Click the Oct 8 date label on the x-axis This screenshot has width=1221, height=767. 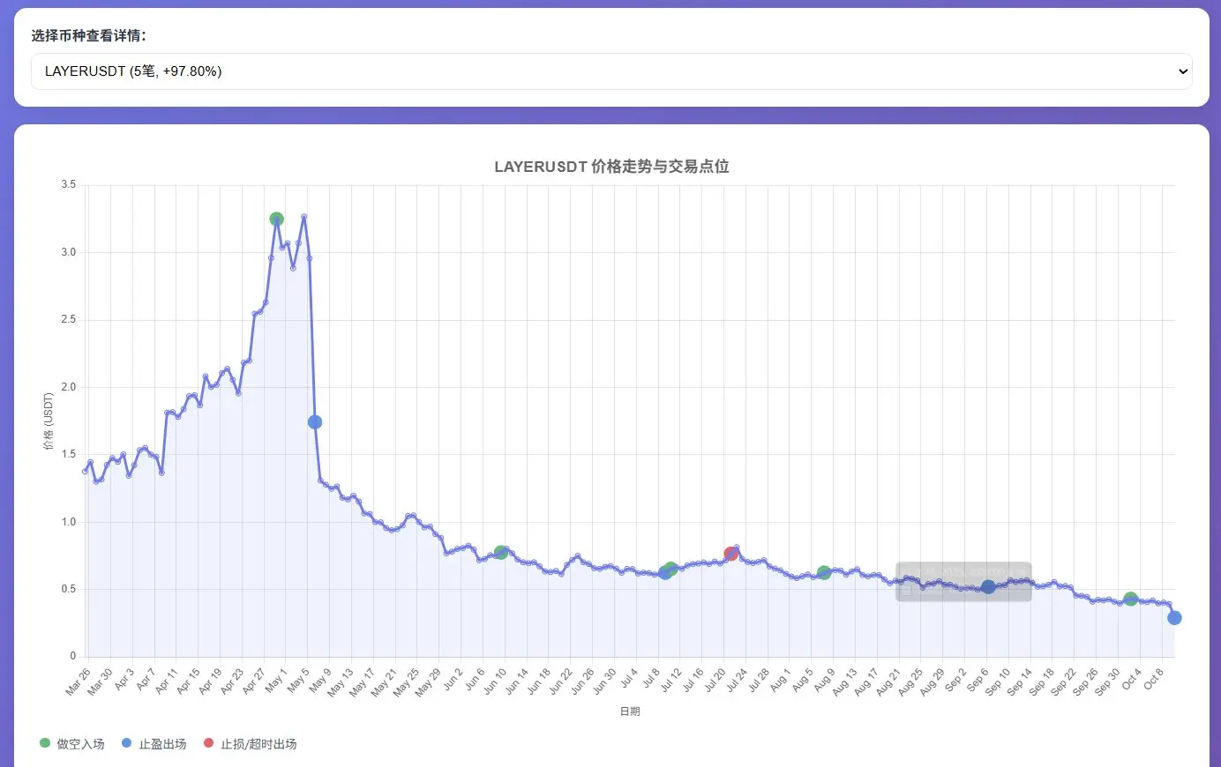(1153, 681)
